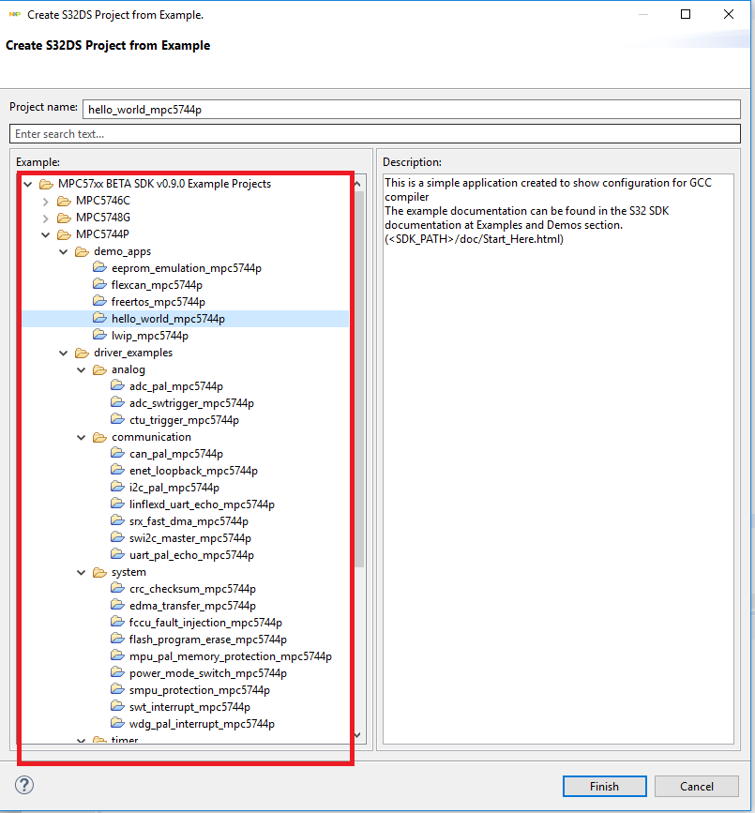This screenshot has height=813, width=755.
Task: Select adc_swtrigger_mpc5744p example
Action: pos(191,403)
